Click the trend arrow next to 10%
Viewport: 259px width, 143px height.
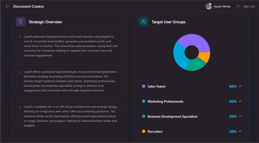[x=240, y=131]
